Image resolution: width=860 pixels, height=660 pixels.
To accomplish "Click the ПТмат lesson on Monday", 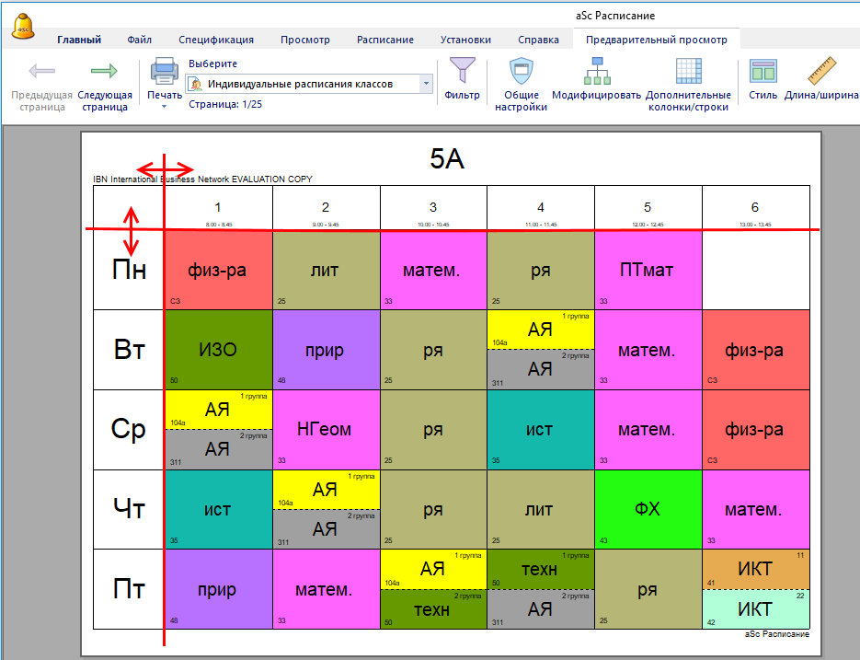I will click(x=648, y=270).
